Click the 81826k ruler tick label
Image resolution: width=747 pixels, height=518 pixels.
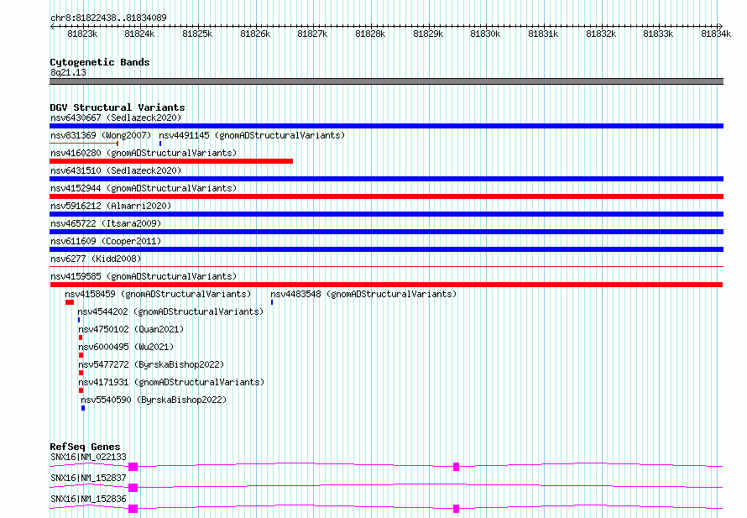click(255, 34)
